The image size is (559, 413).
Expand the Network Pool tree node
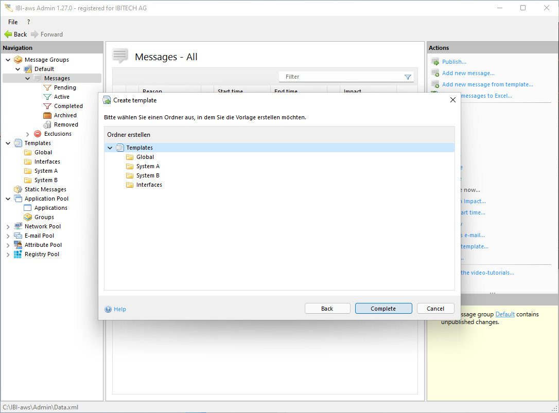[x=8, y=226]
